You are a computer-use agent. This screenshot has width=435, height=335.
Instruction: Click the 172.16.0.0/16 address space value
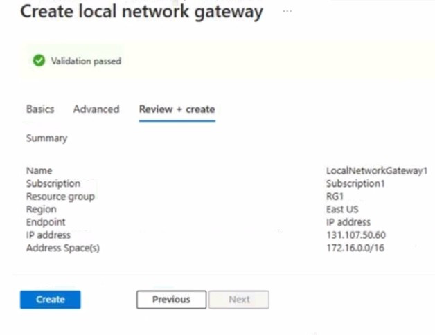tap(355, 248)
